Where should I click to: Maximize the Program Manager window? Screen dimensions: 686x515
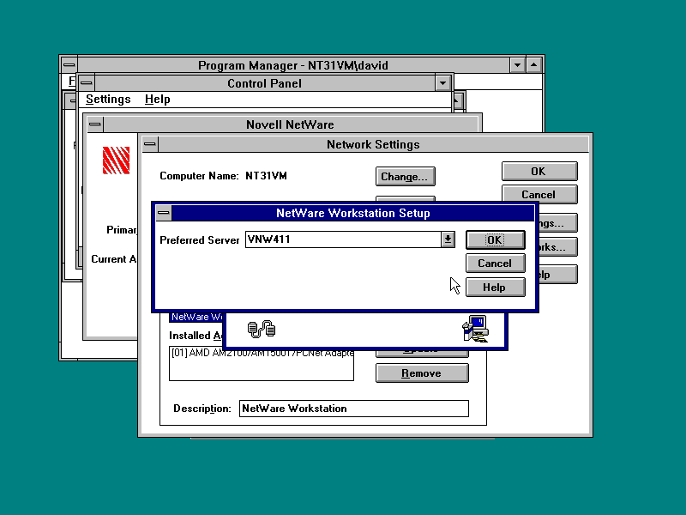[x=533, y=65]
